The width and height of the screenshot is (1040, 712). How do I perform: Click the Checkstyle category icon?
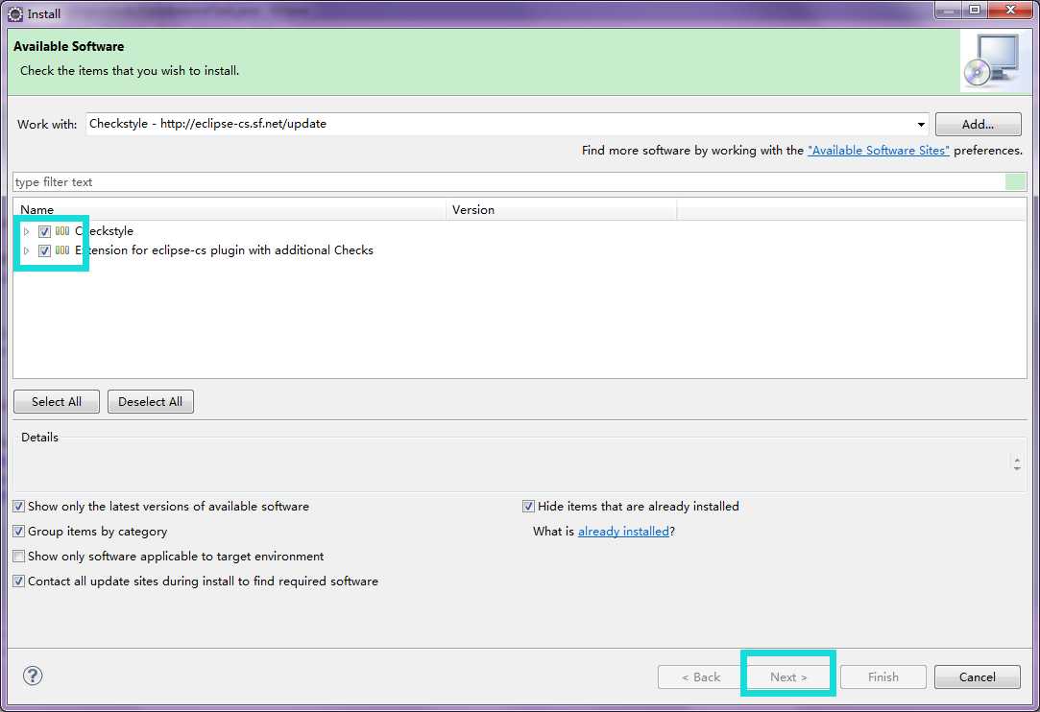(62, 231)
